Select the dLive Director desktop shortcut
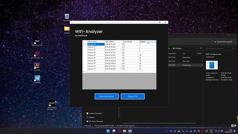Screen dimensions: 238x134 [37, 55]
